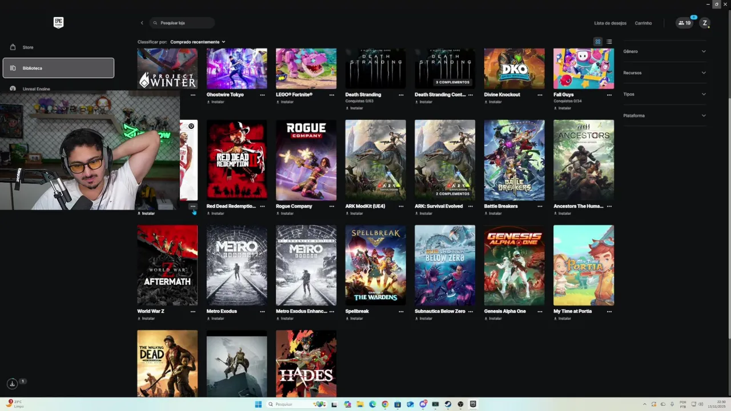Expand the Plataforma filter

[665, 115]
